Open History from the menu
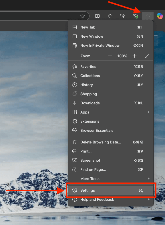Viewport: 165px width, 225px height. click(111, 85)
